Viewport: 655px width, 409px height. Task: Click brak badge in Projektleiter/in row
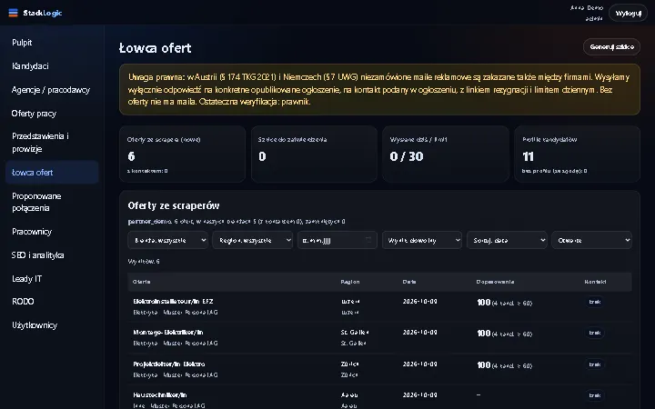tap(595, 364)
